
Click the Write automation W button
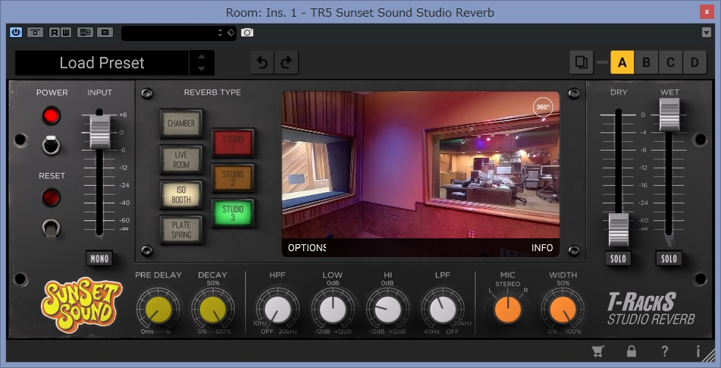point(66,32)
